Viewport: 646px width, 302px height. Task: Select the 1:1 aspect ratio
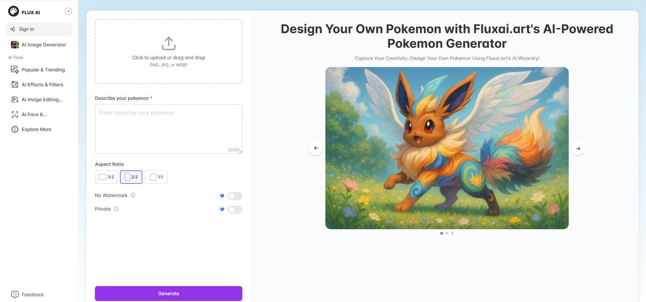[x=156, y=177]
